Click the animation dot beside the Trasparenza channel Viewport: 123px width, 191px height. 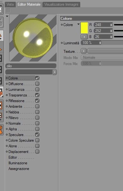click(7, 95)
